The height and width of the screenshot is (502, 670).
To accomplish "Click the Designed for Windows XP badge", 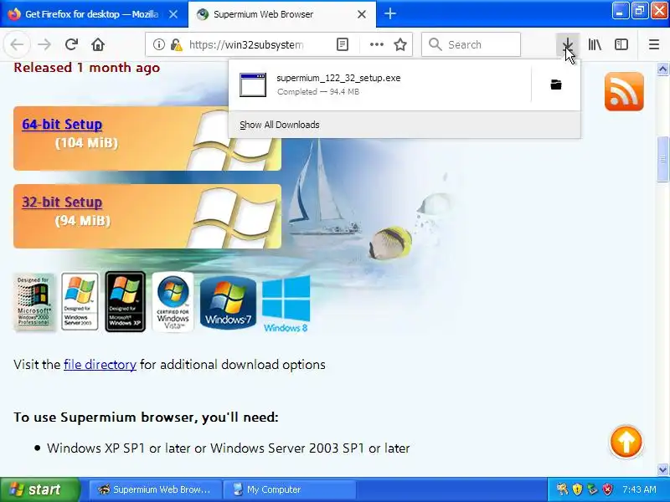I will click(125, 302).
